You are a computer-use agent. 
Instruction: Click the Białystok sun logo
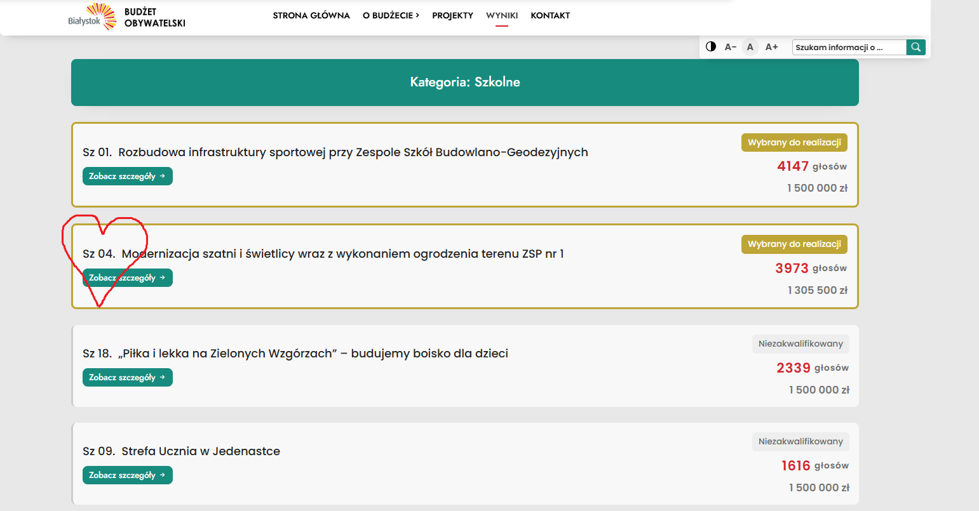(92, 17)
